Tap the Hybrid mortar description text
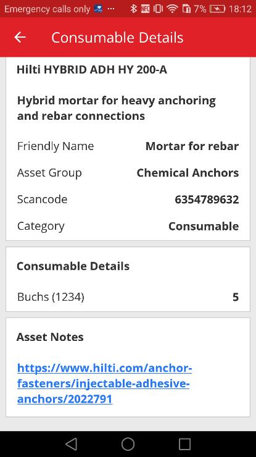Screen dimensions: 256x457 117,108
